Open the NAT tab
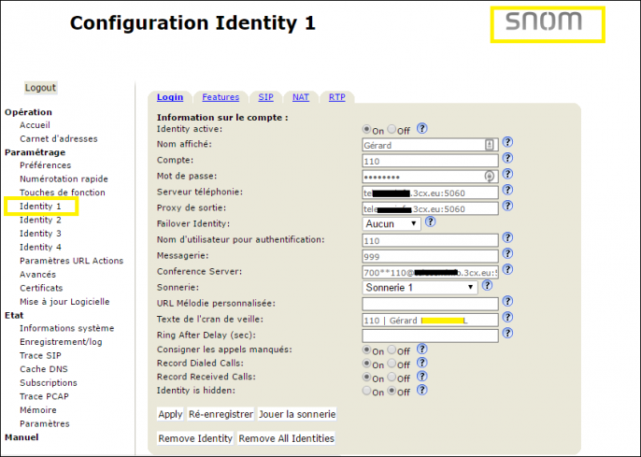Image resolution: width=641 pixels, height=457 pixels. pos(301,97)
